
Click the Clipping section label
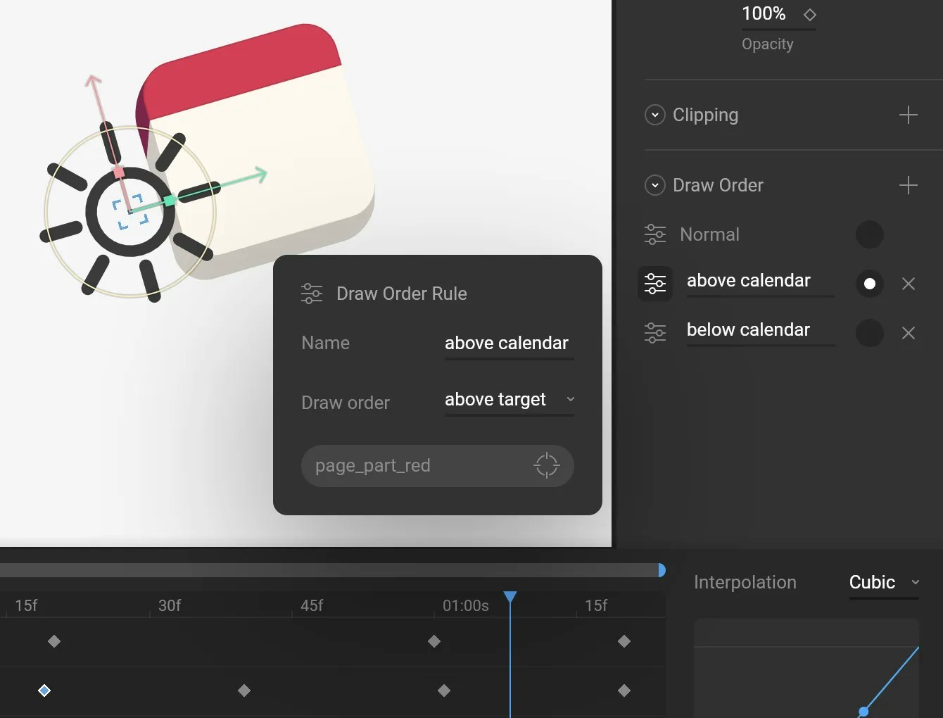[x=705, y=115]
